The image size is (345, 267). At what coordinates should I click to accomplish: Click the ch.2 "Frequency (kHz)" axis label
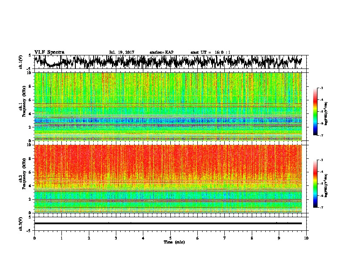tap(24, 174)
